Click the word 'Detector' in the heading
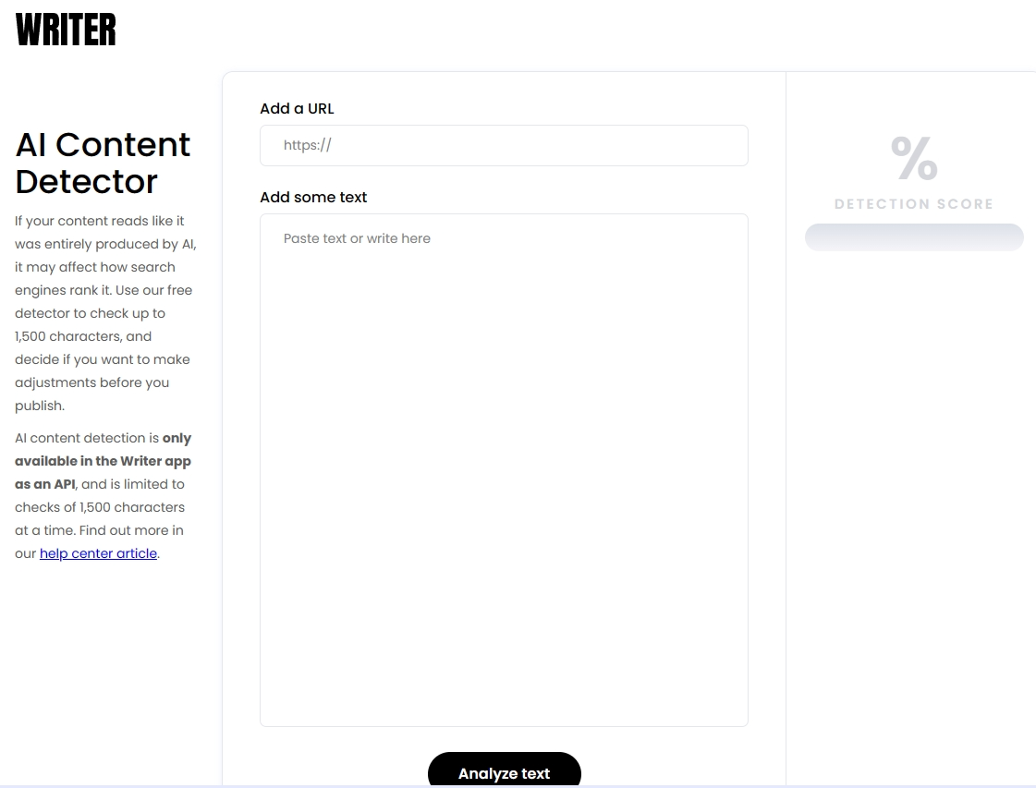 pos(86,182)
